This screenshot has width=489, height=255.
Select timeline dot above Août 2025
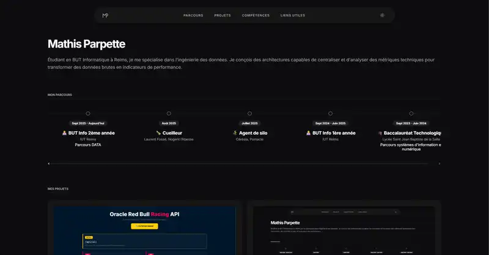[169, 113]
